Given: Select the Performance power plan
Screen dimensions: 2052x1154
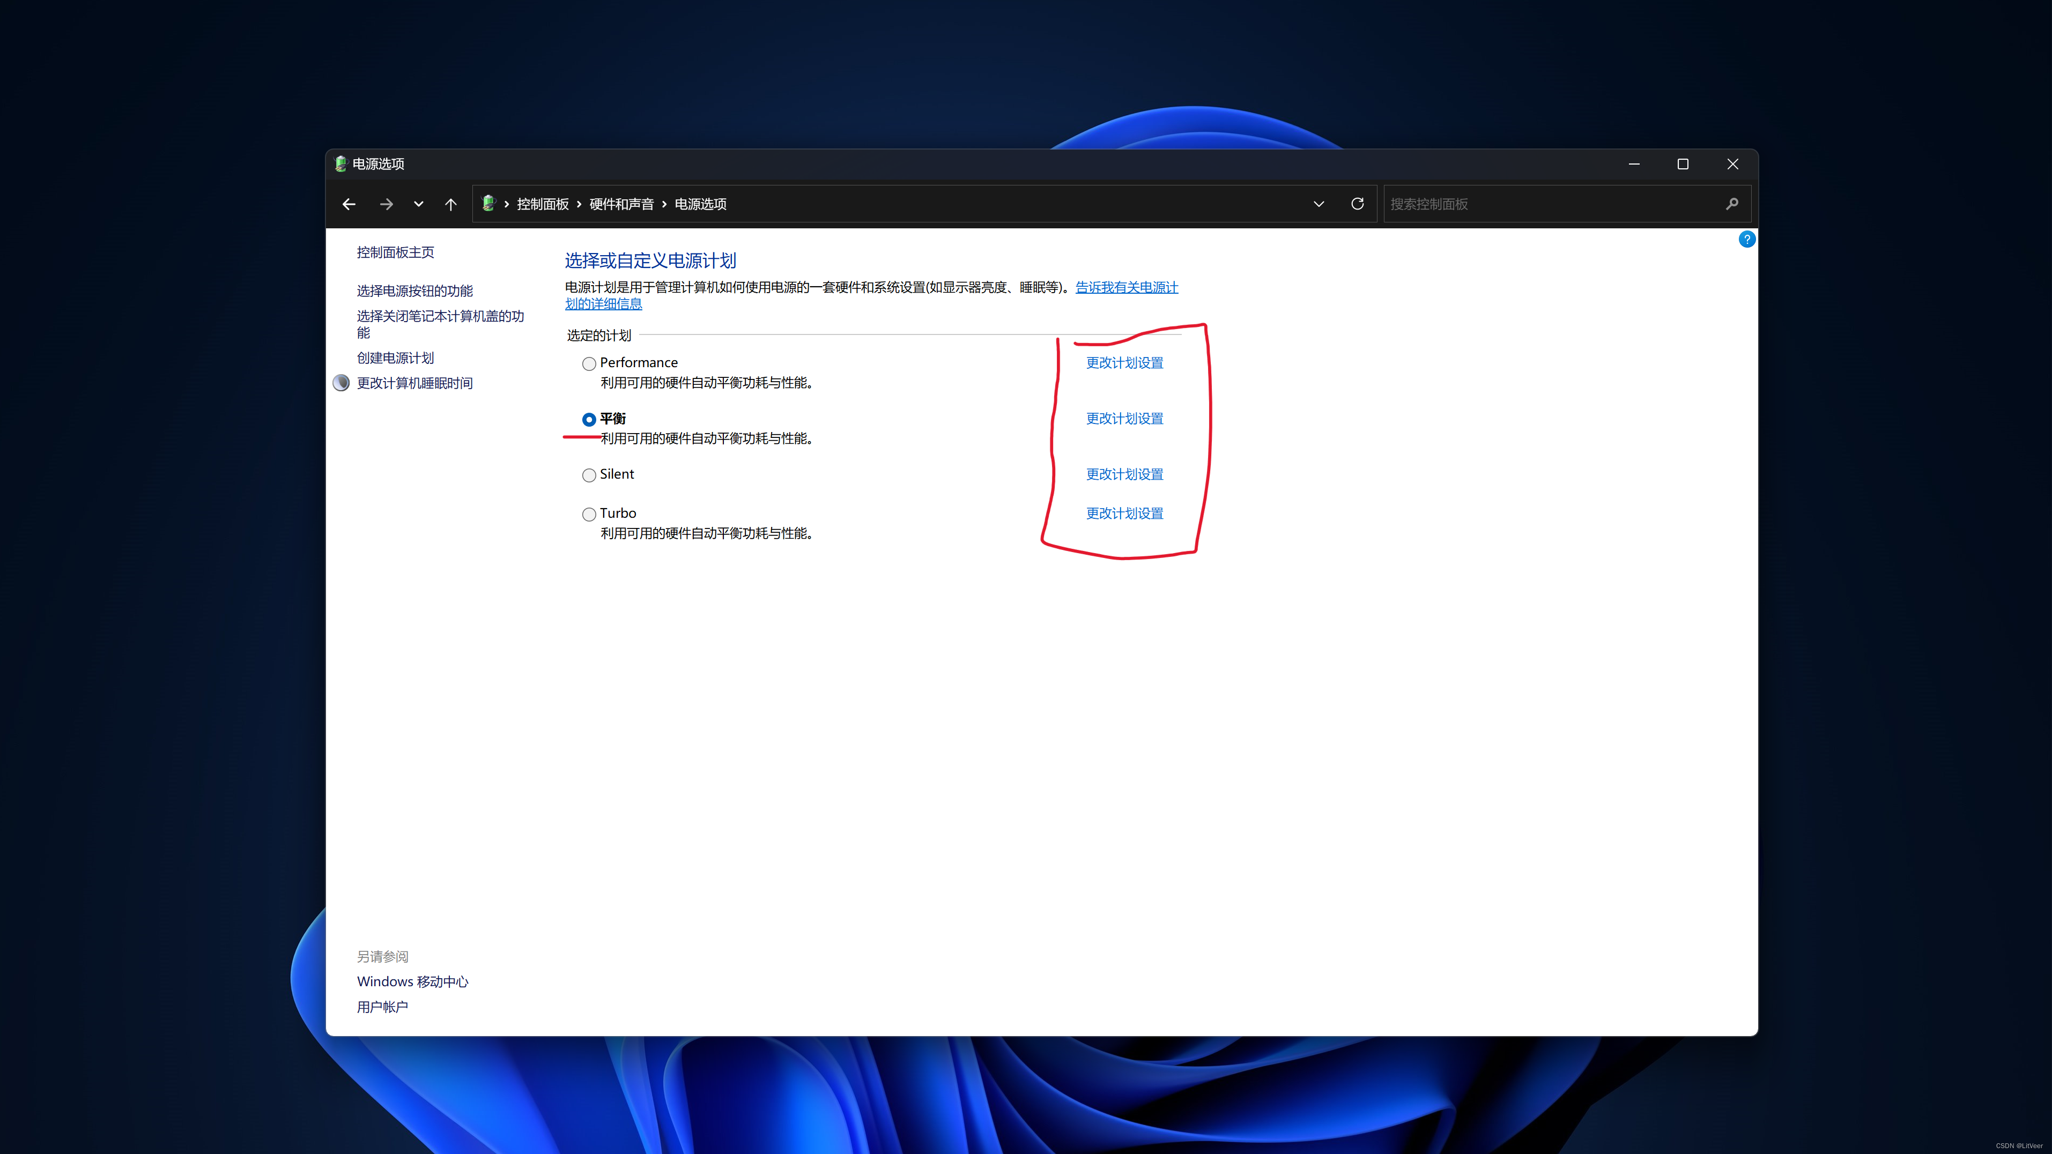Looking at the screenshot, I should tap(589, 364).
